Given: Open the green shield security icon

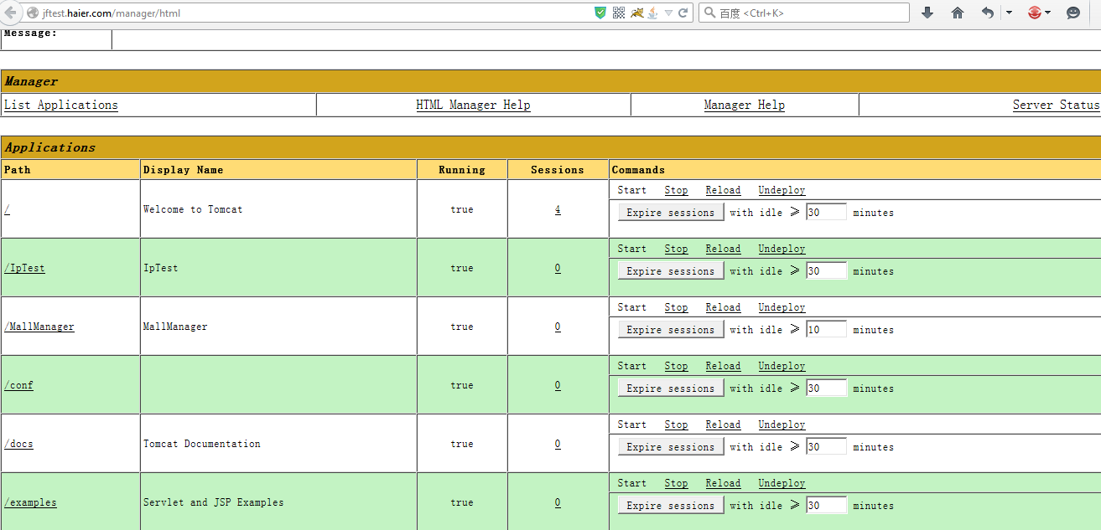Looking at the screenshot, I should 600,13.
